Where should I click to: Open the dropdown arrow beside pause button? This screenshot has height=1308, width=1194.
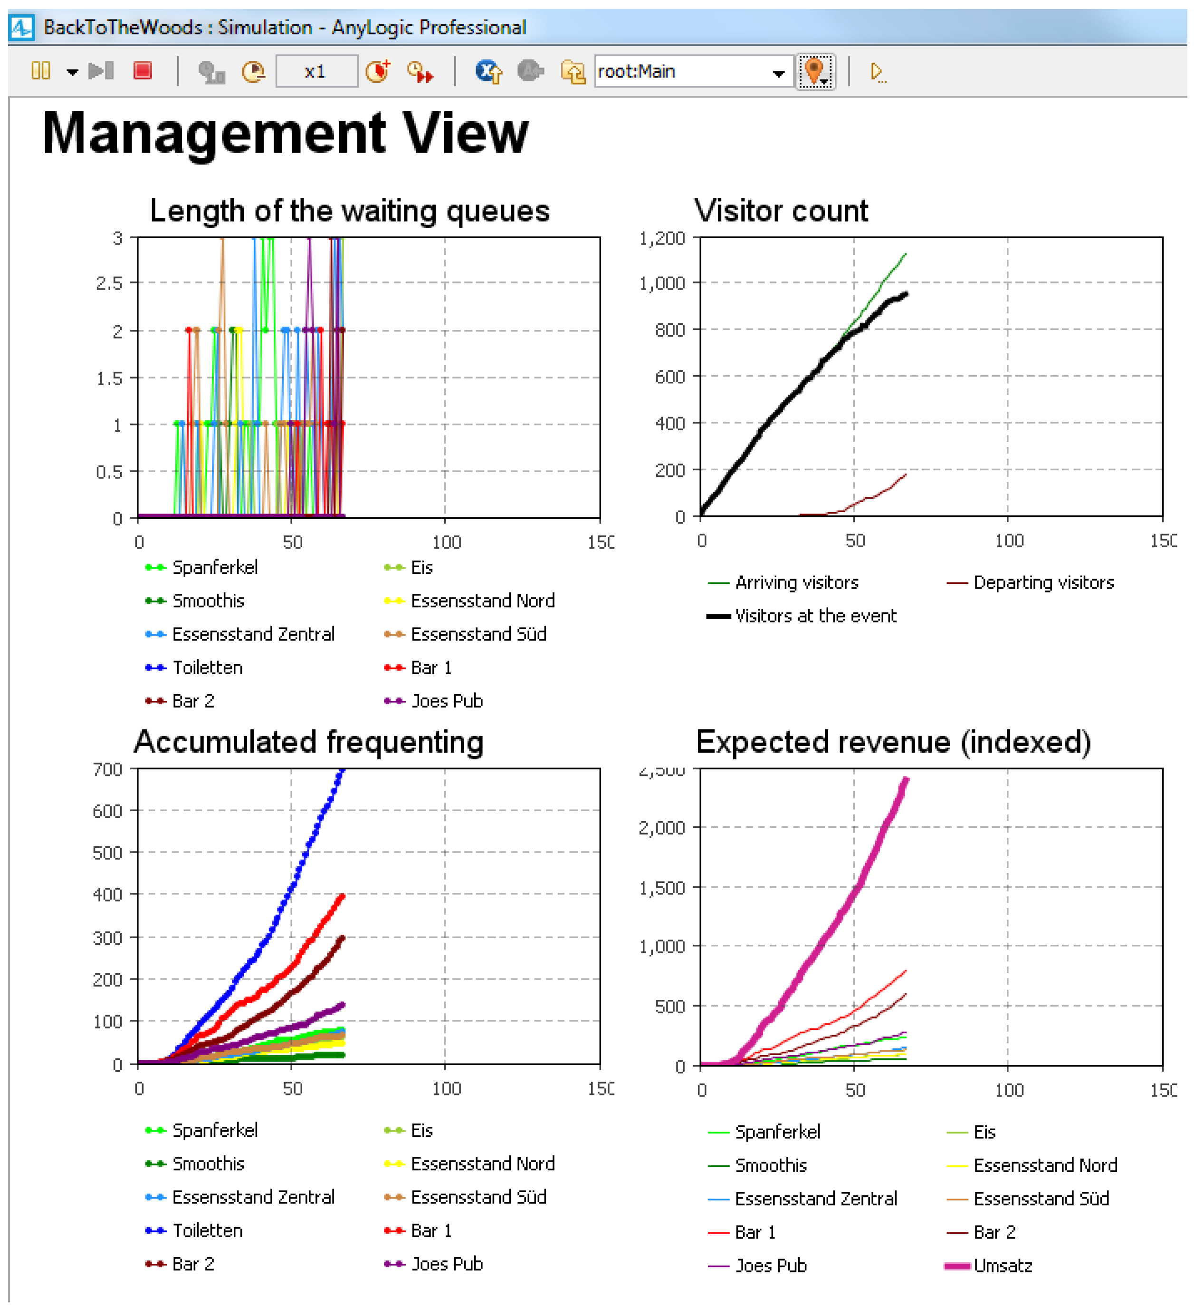72,72
